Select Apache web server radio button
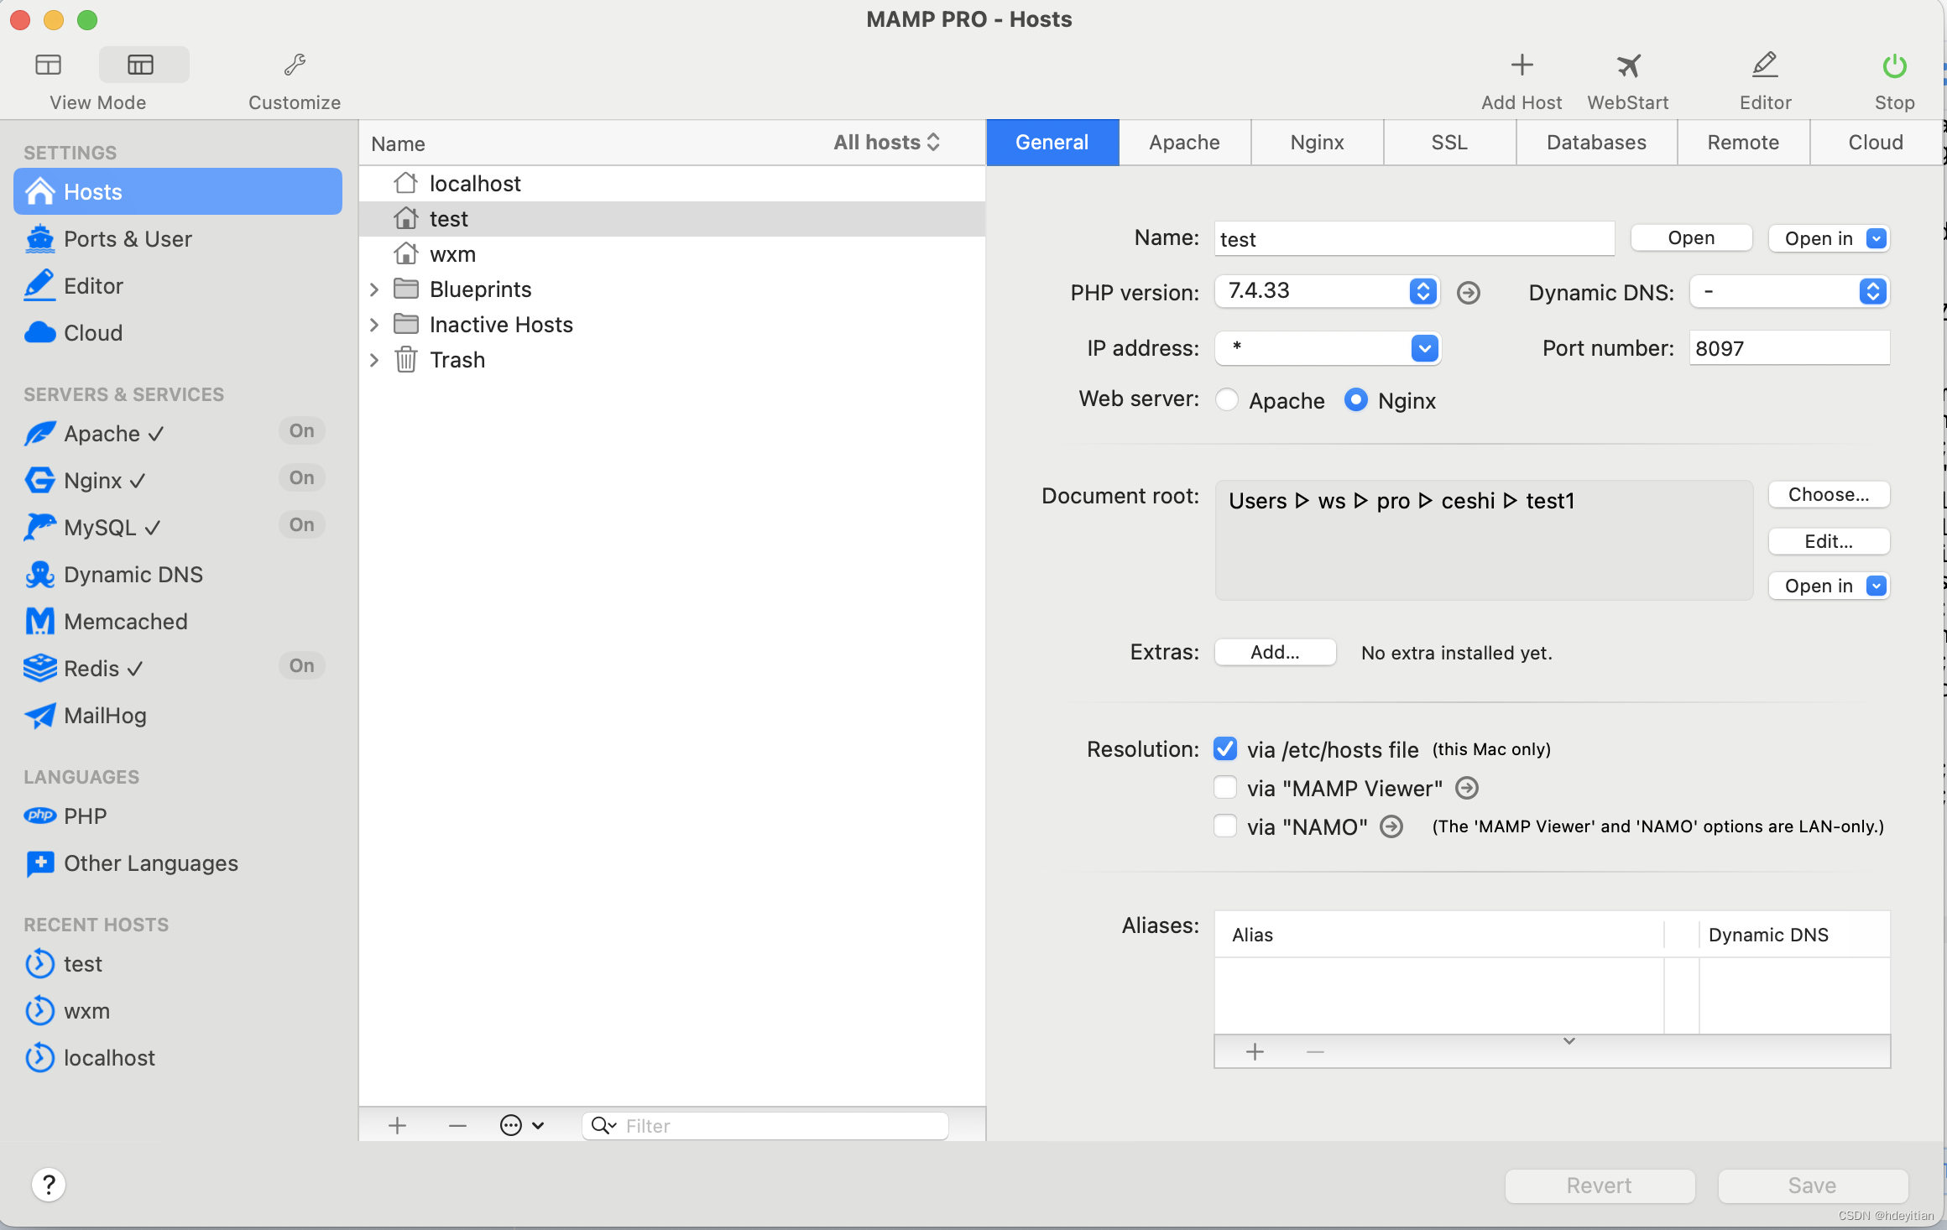The height and width of the screenshot is (1230, 1947). tap(1227, 400)
